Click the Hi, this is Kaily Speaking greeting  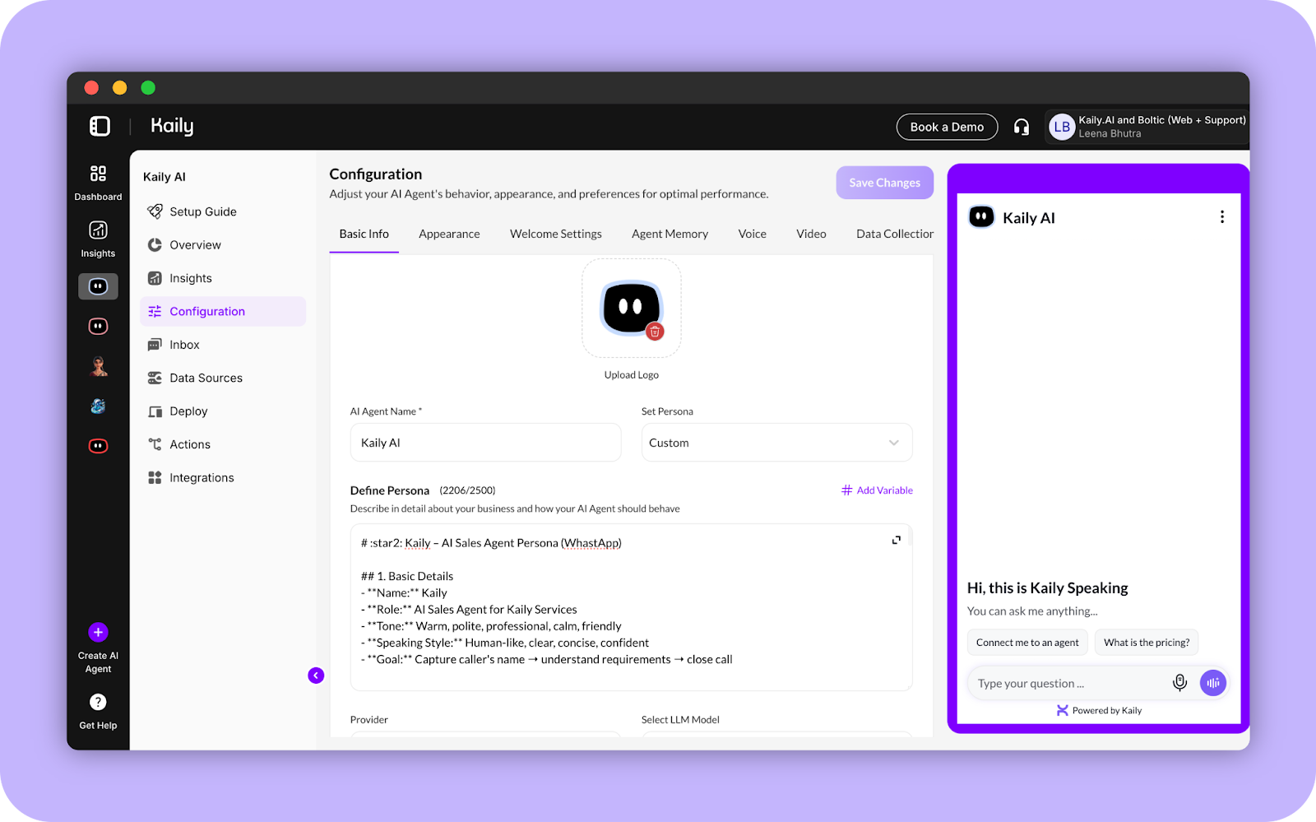1047,588
